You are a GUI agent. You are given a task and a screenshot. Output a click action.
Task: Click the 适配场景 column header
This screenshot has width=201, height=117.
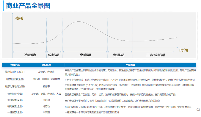point(46,65)
